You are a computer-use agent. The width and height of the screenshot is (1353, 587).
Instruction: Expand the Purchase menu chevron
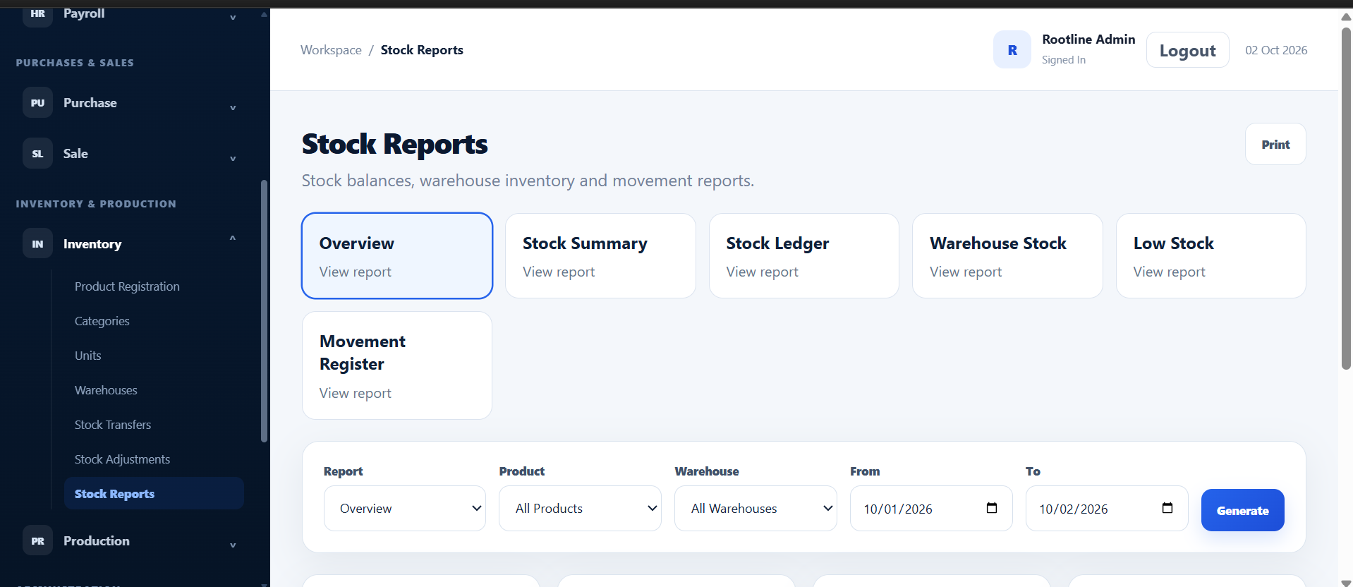click(x=233, y=107)
